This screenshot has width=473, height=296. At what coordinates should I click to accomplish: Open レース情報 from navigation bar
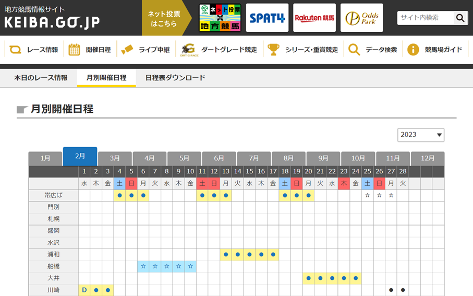[x=35, y=50]
